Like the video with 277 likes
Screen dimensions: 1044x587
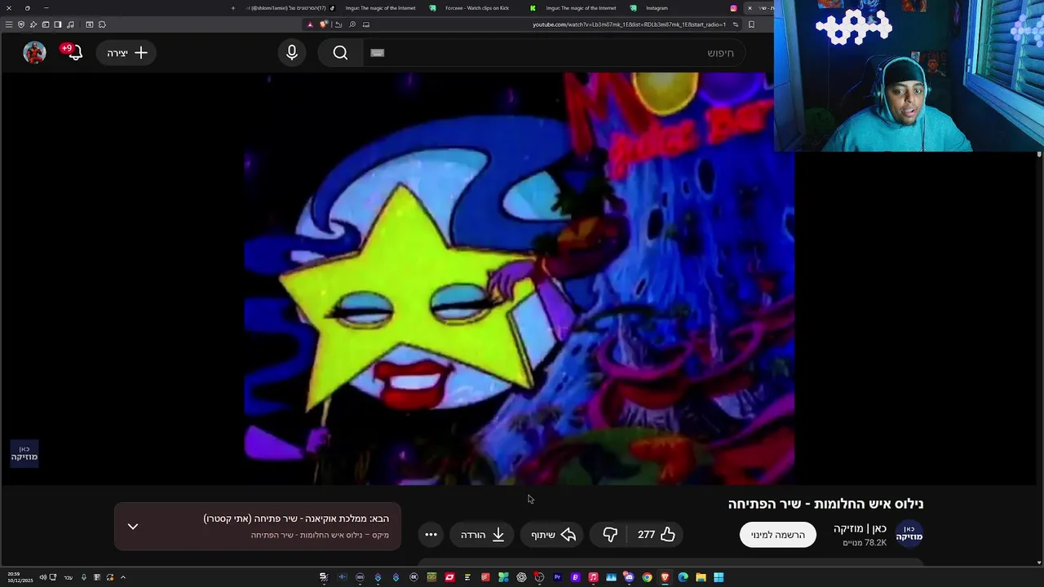tap(657, 535)
